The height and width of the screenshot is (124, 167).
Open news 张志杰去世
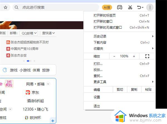(x=19, y=55)
